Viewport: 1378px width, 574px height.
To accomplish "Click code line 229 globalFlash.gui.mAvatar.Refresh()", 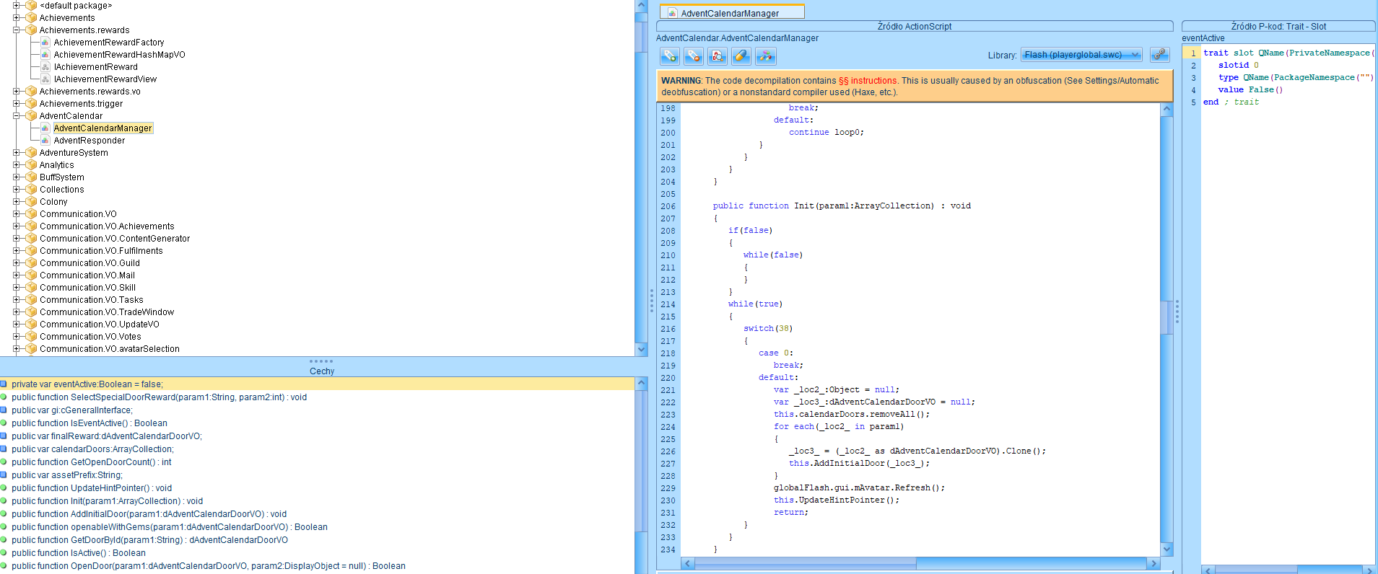I will 859,487.
